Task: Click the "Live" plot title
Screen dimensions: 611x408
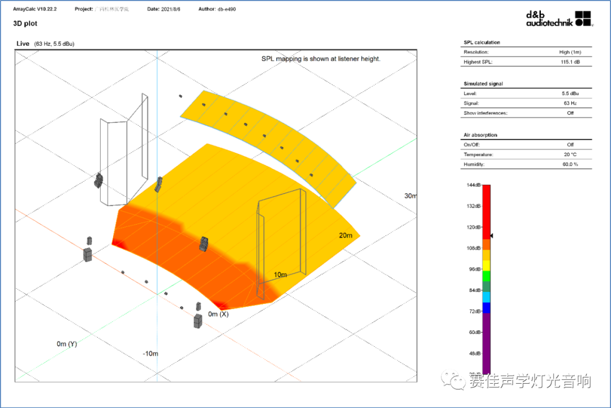Action: [x=23, y=44]
